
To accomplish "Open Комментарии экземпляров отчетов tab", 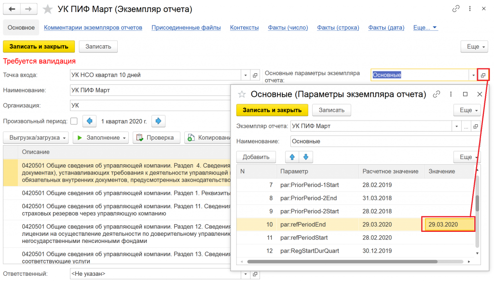I will pyautogui.click(x=93, y=27).
